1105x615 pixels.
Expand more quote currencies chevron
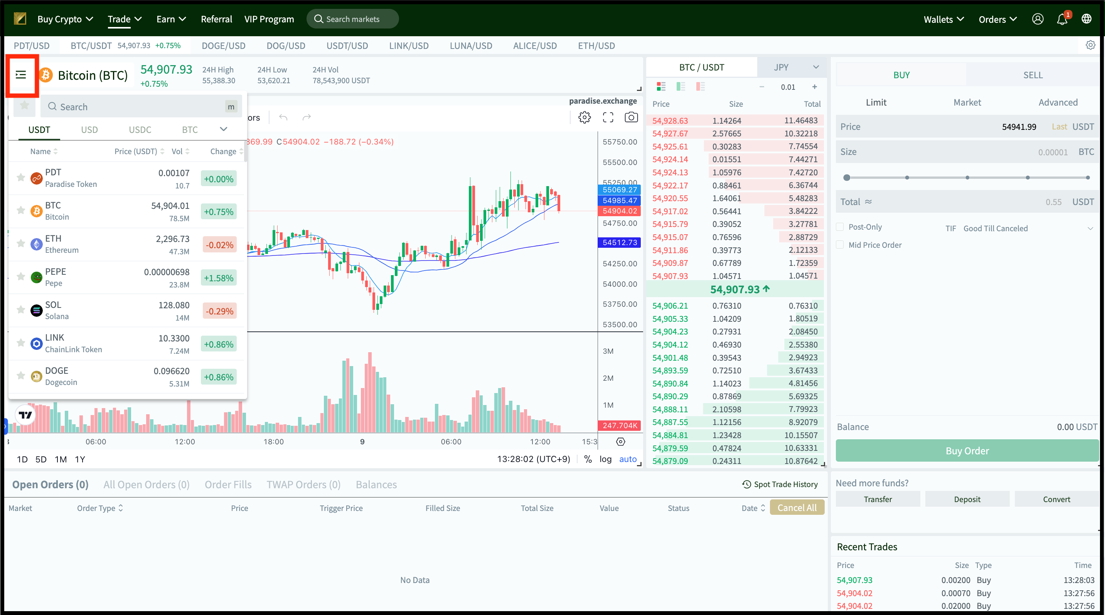[224, 129]
